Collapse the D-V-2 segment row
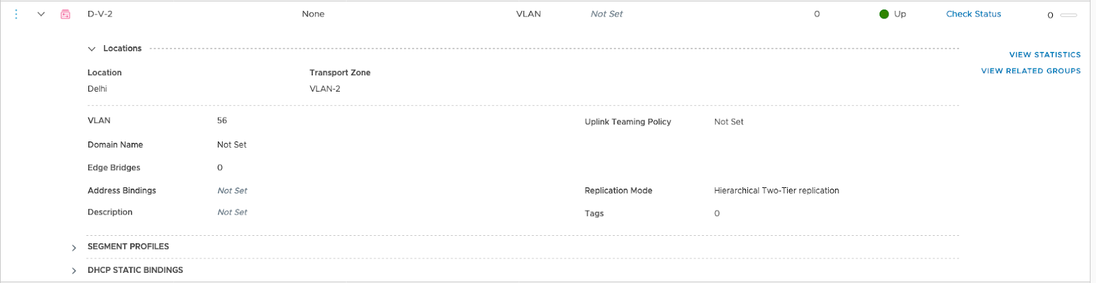 tap(41, 14)
